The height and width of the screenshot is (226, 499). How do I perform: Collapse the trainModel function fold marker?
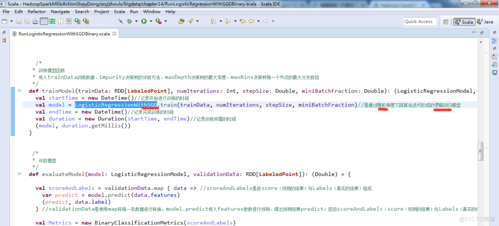[x=20, y=90]
